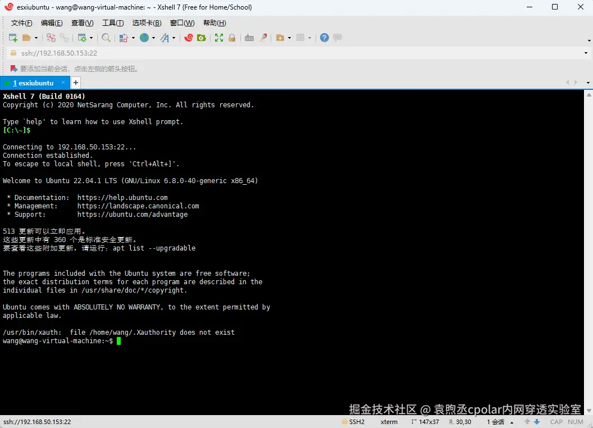Viewport: 593px width, 428px height.
Task: Click the Open Session folder icon
Action: coord(26,38)
